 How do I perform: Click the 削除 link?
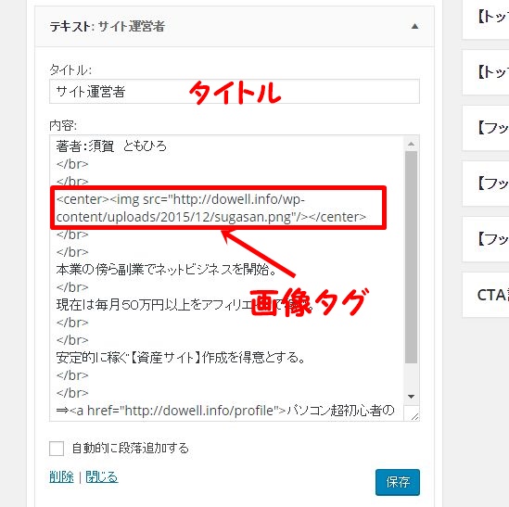pos(61,476)
